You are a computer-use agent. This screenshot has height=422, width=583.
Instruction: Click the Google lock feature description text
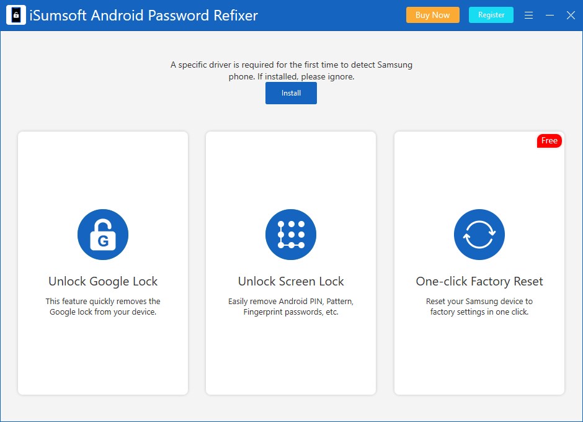pyautogui.click(x=103, y=307)
